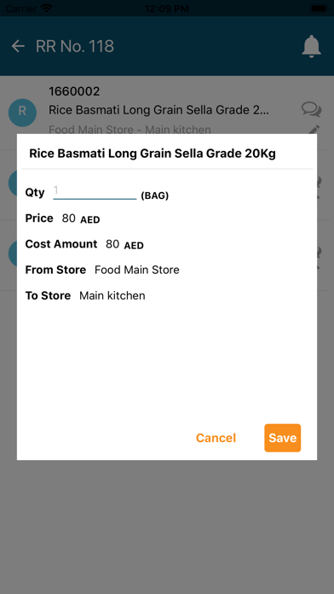Click the pencil edit icon beside first item
Screen dimensions: 334x594
(314, 129)
